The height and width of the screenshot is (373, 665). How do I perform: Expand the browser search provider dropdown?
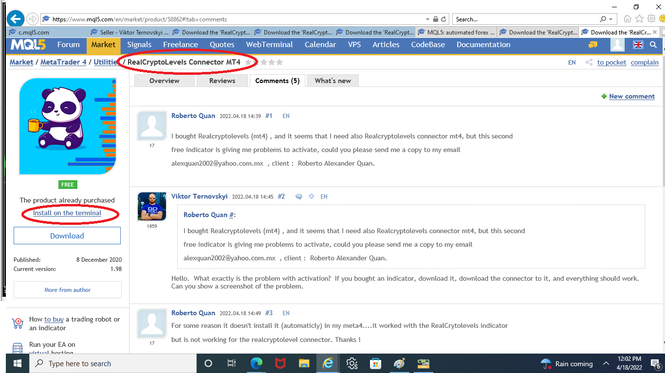[x=611, y=19]
